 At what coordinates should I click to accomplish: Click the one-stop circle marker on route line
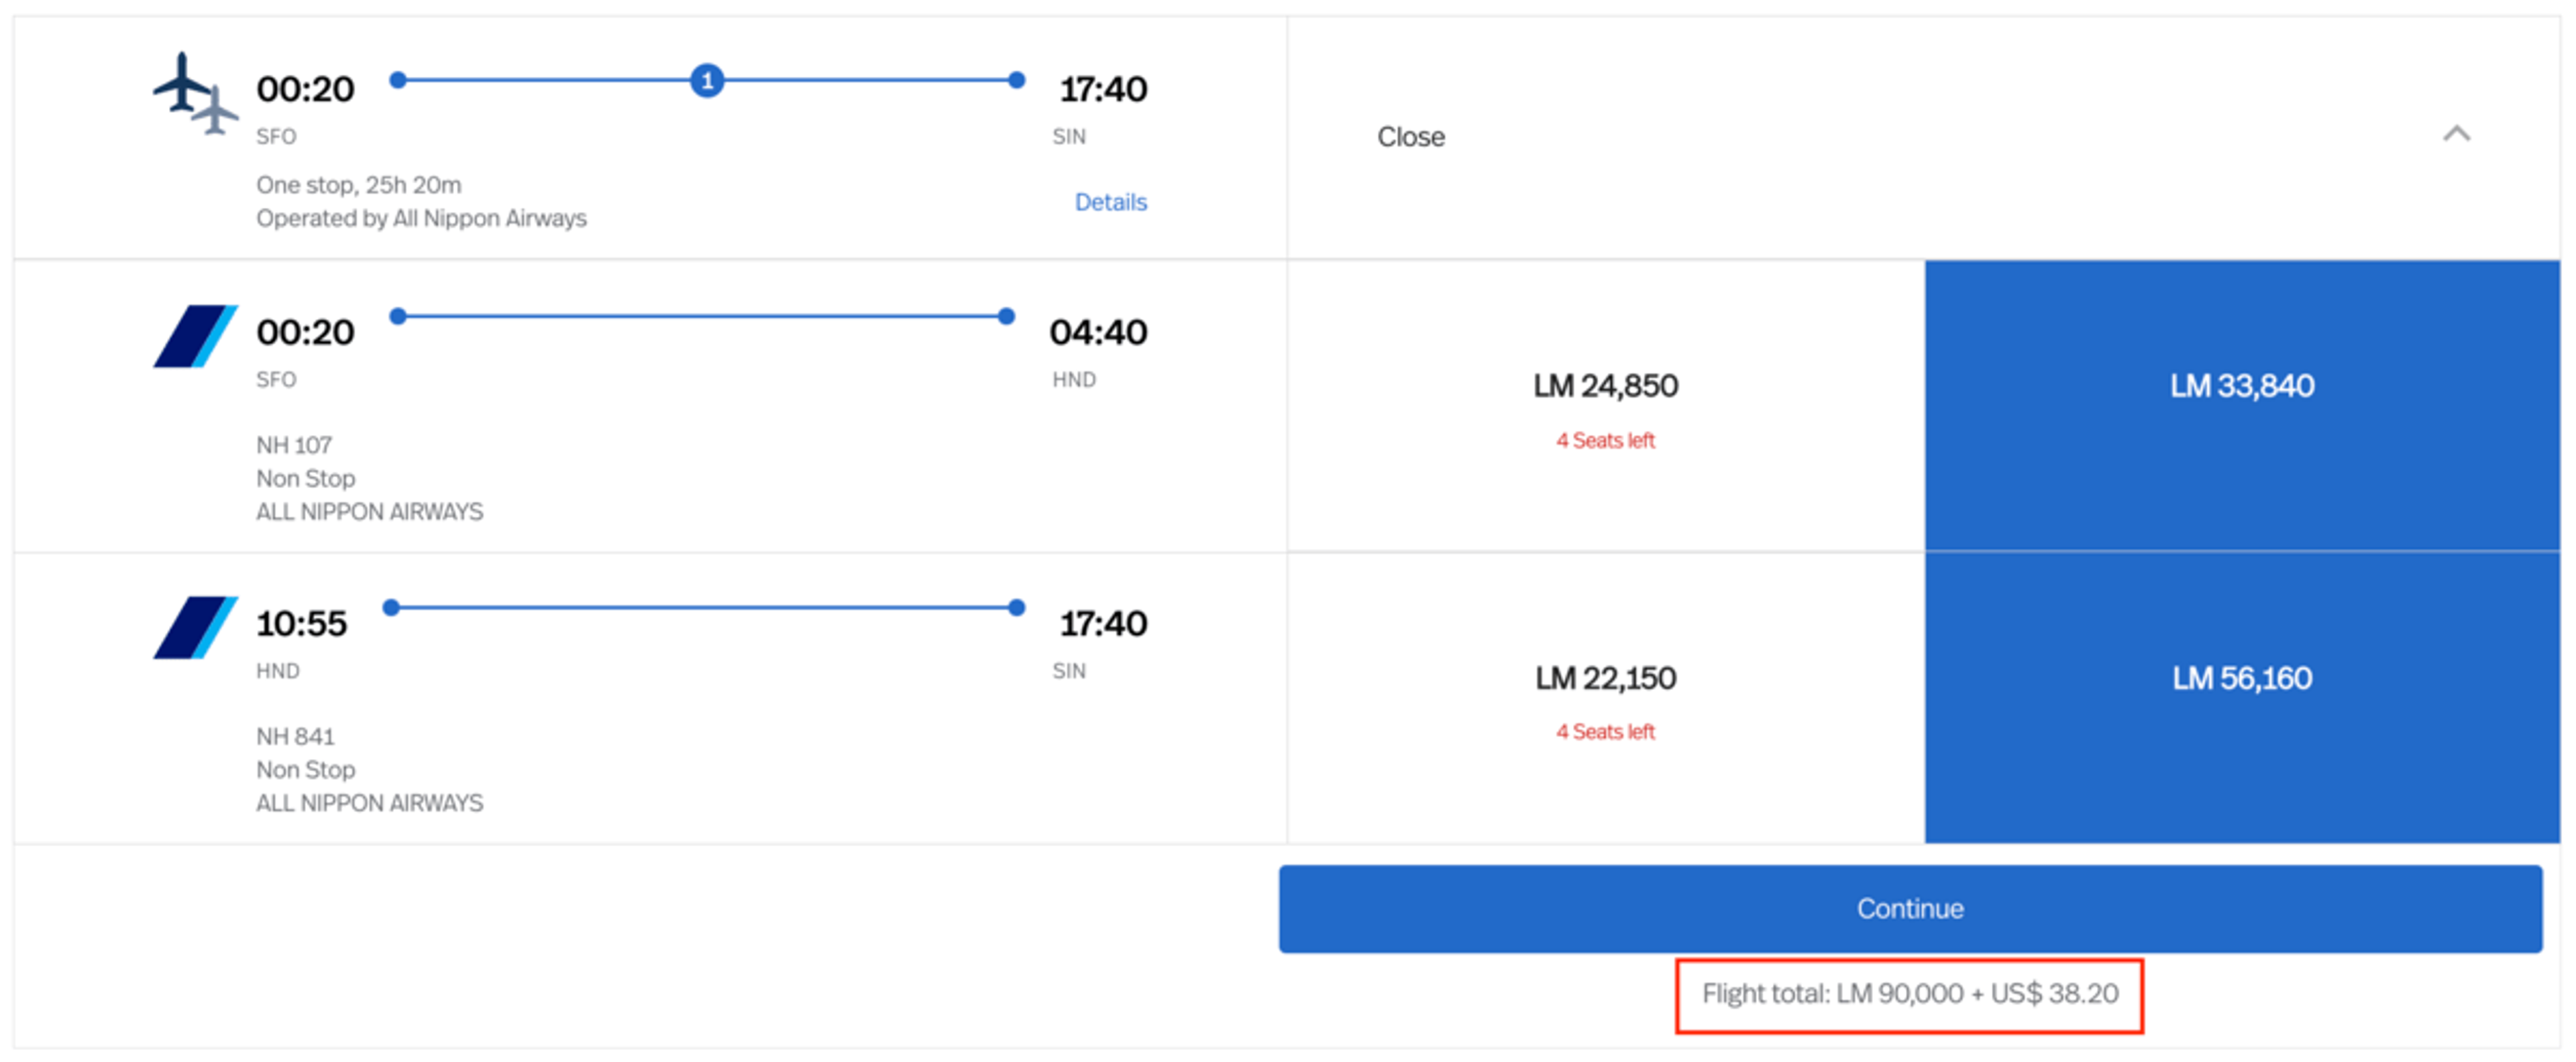[x=707, y=80]
